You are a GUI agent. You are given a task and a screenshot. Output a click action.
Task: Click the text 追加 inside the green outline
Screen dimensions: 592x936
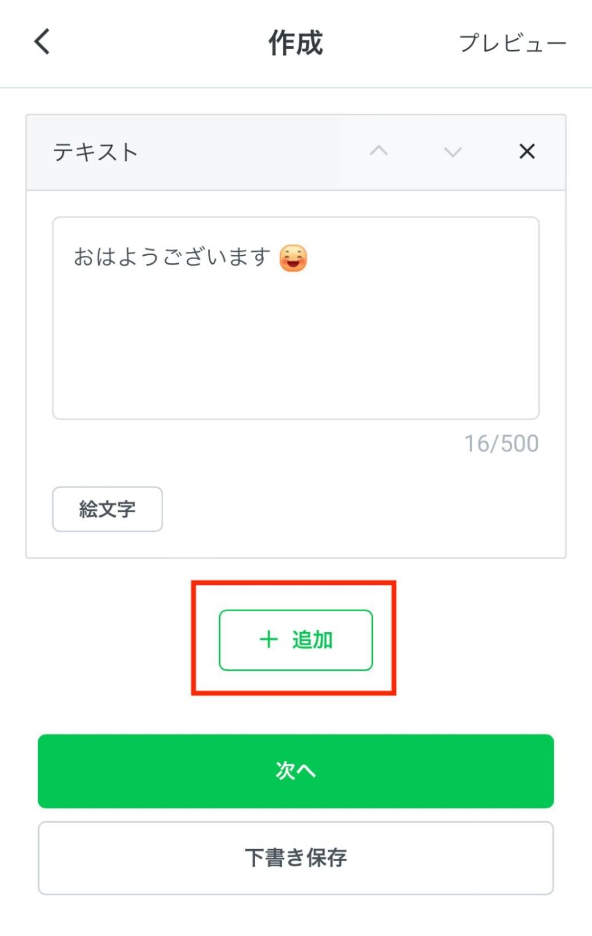pos(312,640)
